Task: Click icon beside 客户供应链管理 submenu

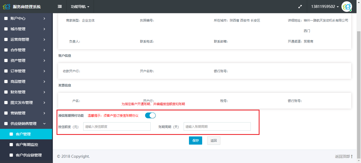Action: coord(11,155)
